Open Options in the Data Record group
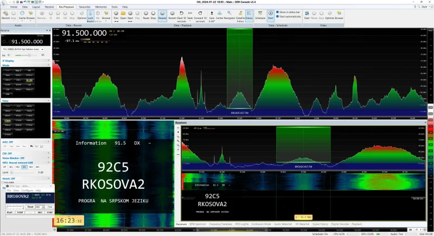The height and width of the screenshot is (236, 434). click(82, 15)
